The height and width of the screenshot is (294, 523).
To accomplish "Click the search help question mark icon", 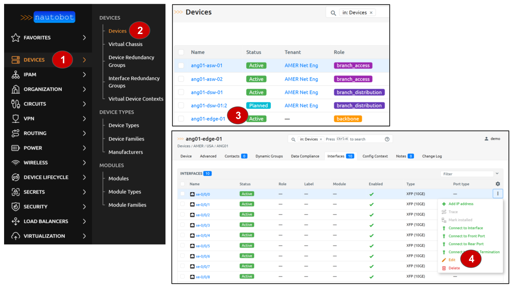I will (x=387, y=139).
